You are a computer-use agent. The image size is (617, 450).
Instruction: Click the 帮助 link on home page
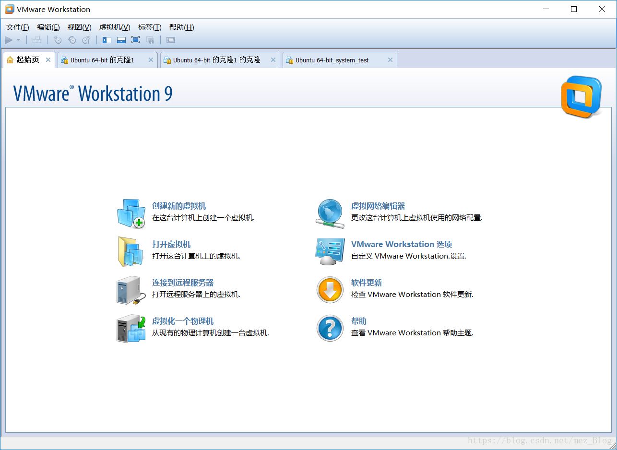(359, 321)
